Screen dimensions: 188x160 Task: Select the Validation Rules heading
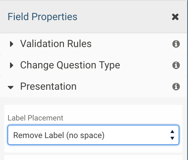(x=56, y=44)
